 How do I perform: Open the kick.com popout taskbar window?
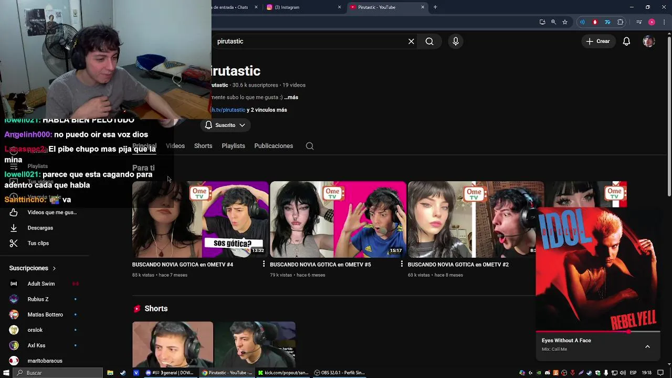click(x=283, y=373)
